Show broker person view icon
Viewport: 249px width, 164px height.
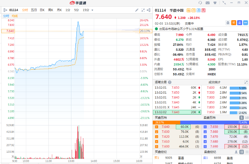(236, 152)
